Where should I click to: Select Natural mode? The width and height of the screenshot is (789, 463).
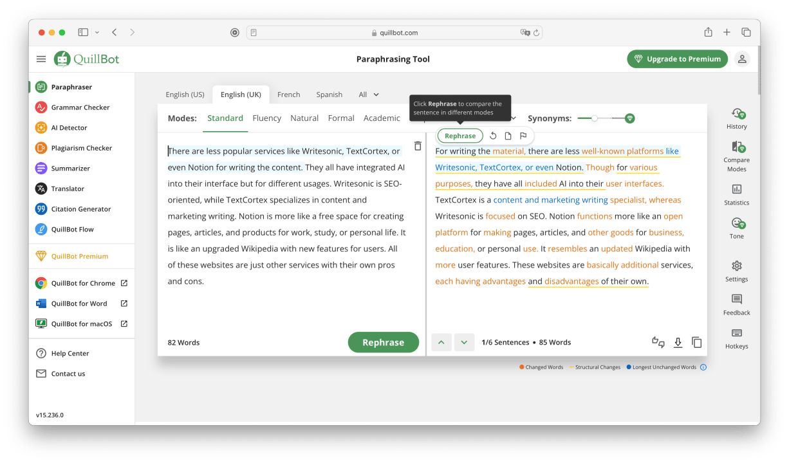pos(304,118)
